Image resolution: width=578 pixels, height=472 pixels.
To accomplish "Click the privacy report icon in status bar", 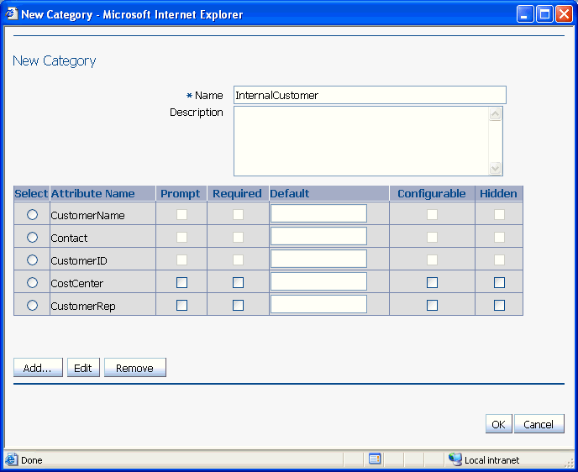I will (x=375, y=459).
